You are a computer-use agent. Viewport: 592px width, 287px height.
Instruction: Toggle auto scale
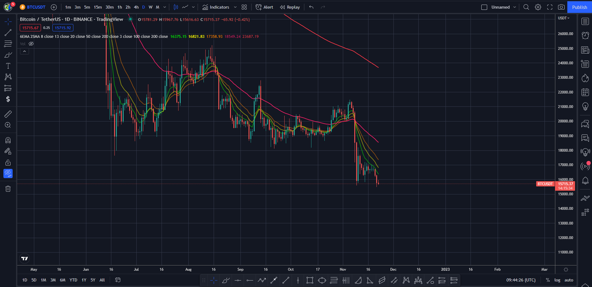(x=569, y=280)
